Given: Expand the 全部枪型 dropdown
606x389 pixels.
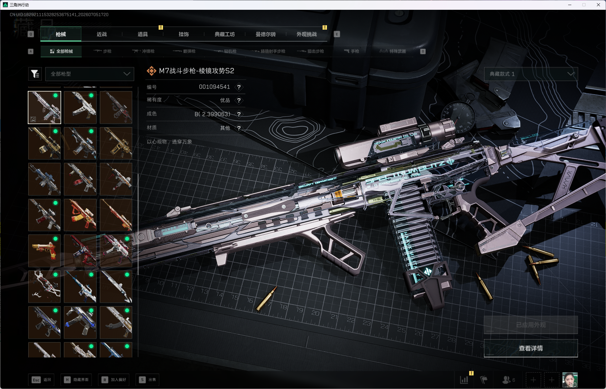Looking at the screenshot, I should tap(90, 74).
